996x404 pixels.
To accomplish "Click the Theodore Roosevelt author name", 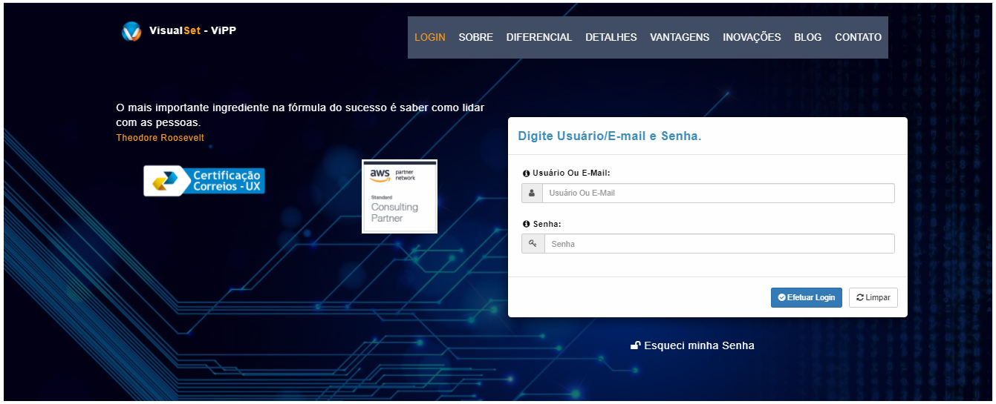I will [160, 138].
